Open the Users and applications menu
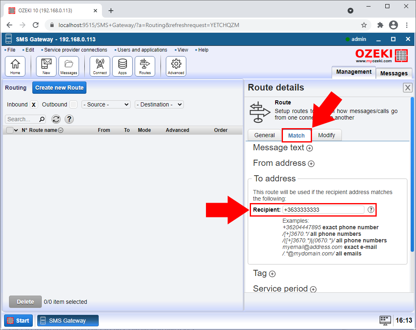This screenshot has width=416, height=330. click(x=142, y=50)
